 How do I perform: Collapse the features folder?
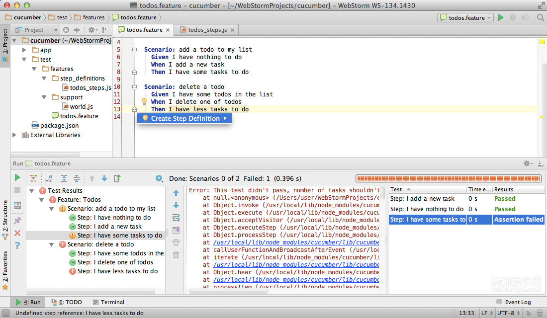(34, 69)
